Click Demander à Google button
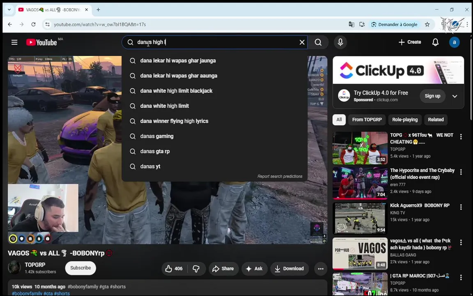Screen dimensions: 473x296 394,25
